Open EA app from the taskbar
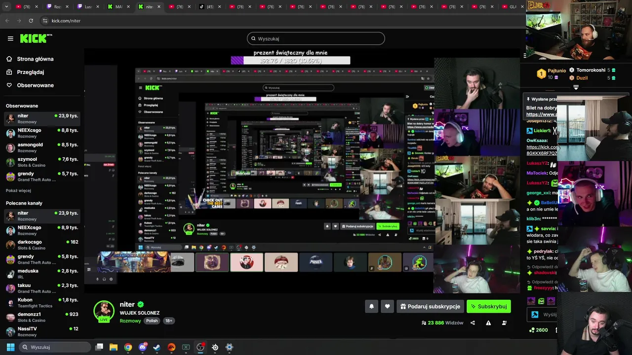Screen dimensions: 632x355 click(x=171, y=347)
